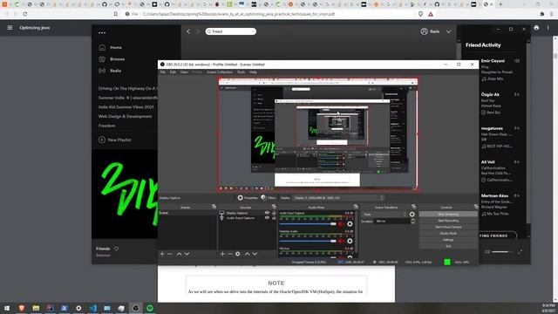This screenshot has height=314, width=558.
Task: Open source properties gear below Sources list
Action: 238,254
